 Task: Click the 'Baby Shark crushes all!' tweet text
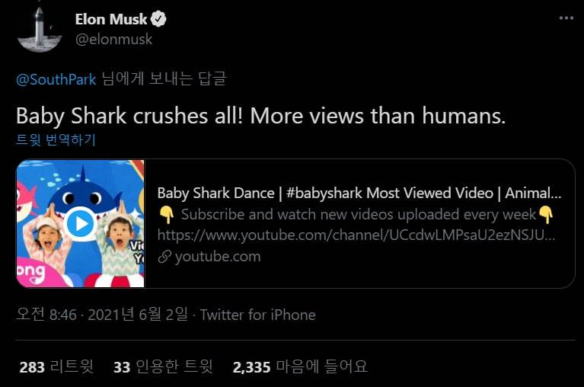click(x=260, y=116)
